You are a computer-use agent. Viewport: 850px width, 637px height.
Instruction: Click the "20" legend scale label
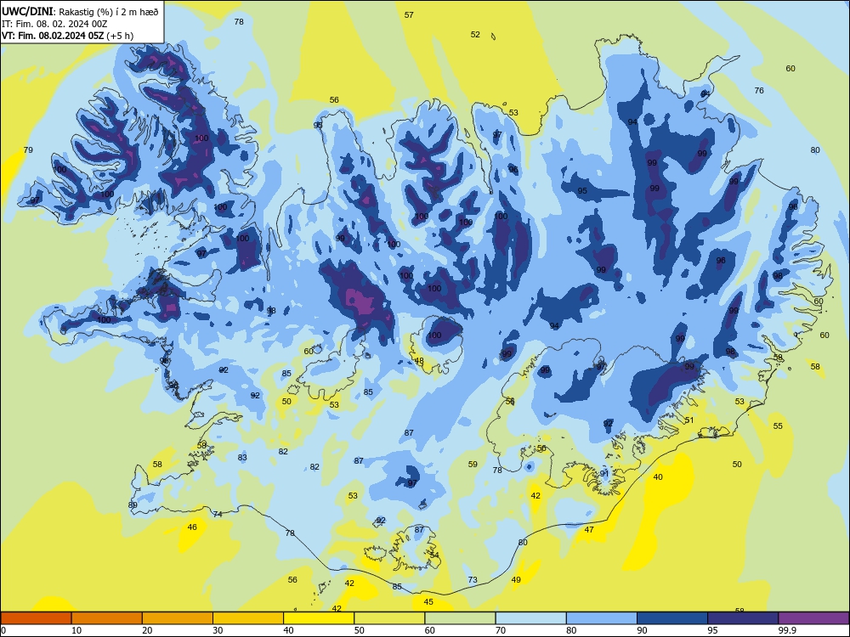[x=147, y=630]
